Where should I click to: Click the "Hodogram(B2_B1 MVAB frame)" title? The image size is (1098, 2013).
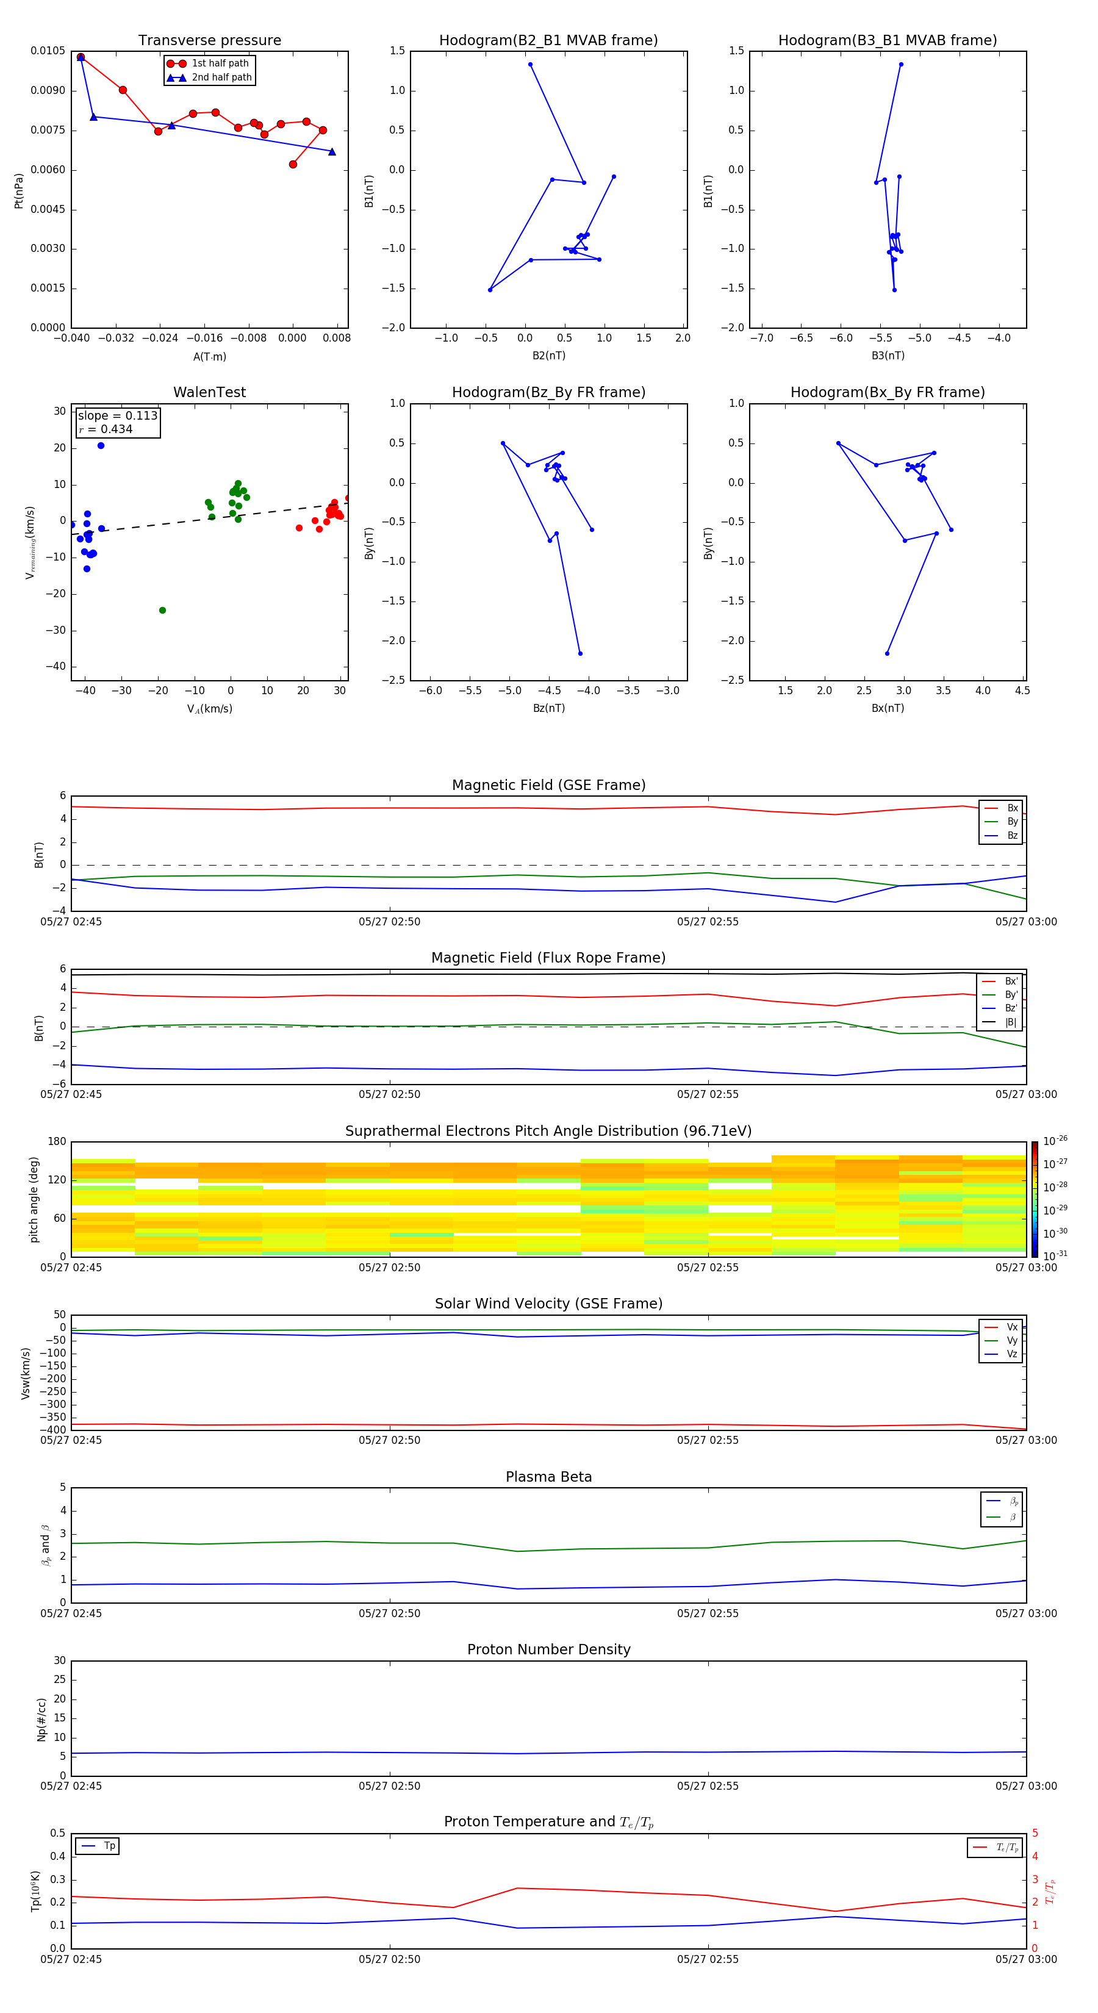[548, 41]
